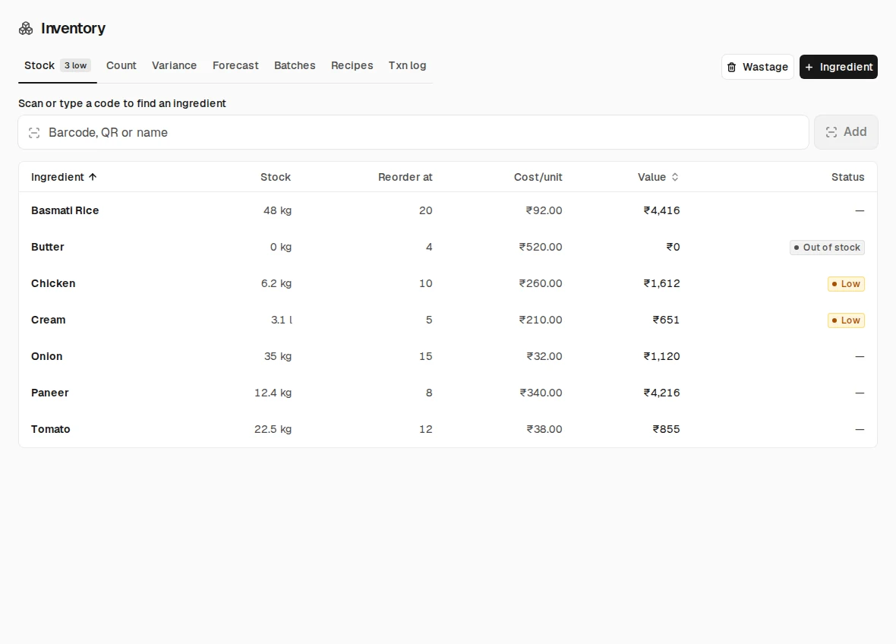Click the ₹38.00 cost cell
Image resolution: width=896 pixels, height=644 pixels.
tap(544, 429)
